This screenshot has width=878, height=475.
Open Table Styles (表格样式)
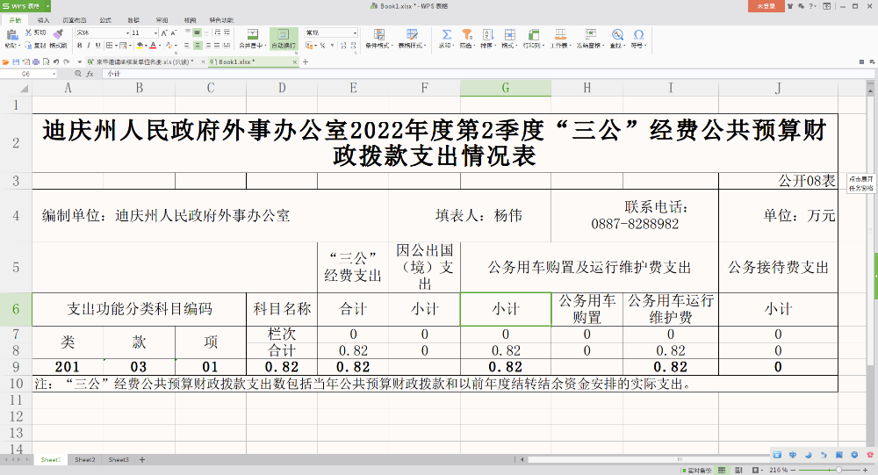pos(412,34)
